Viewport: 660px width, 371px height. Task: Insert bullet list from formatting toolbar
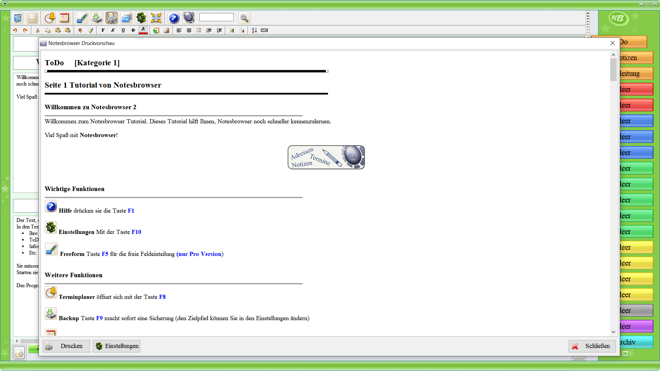(199, 30)
